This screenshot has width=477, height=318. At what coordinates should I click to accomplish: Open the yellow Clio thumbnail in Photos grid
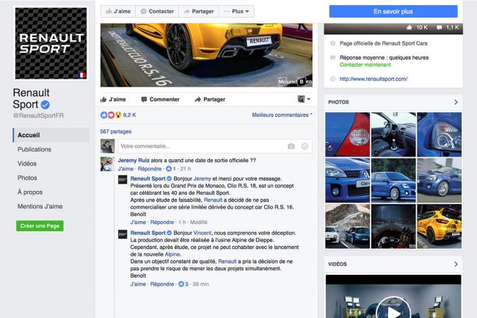coord(439,226)
